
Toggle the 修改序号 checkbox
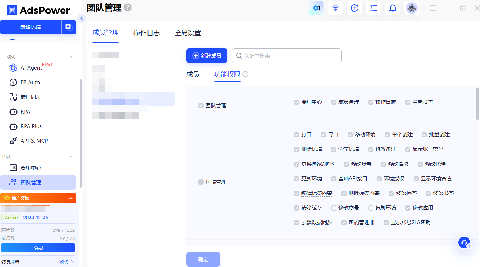(x=334, y=208)
